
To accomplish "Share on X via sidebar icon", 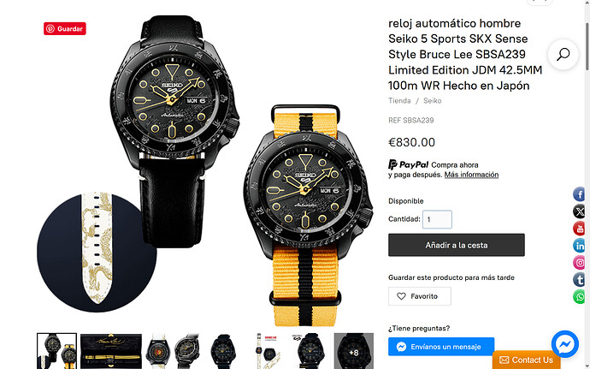I will [580, 211].
